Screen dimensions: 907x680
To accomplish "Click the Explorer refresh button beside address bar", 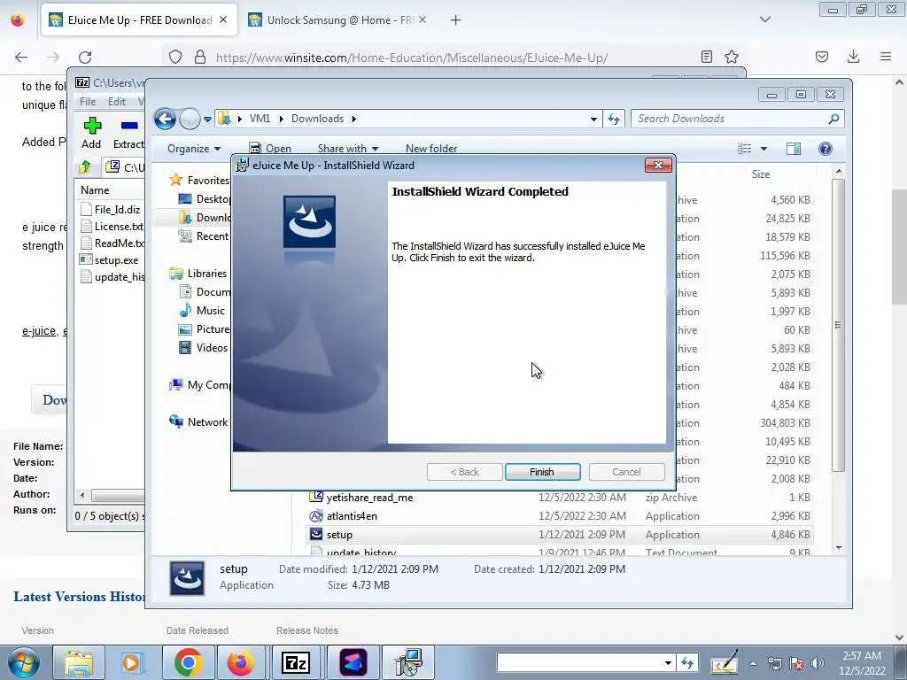I will 614,120.
